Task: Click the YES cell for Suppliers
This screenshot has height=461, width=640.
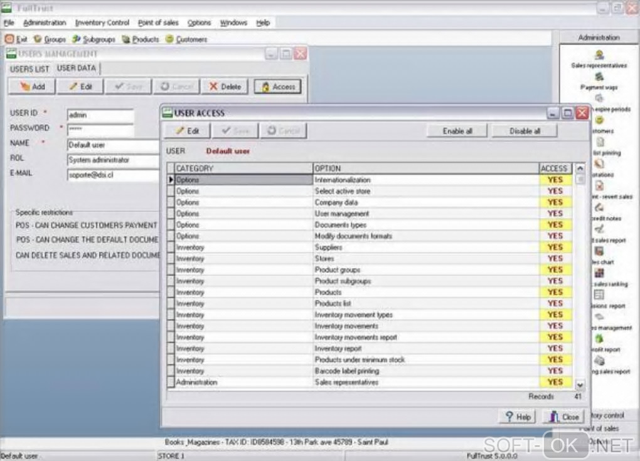Action: (x=555, y=247)
